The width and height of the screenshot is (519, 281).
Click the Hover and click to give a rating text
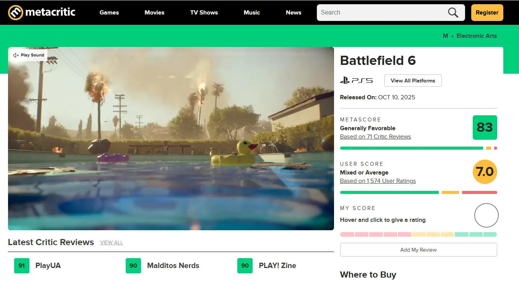[383, 220]
